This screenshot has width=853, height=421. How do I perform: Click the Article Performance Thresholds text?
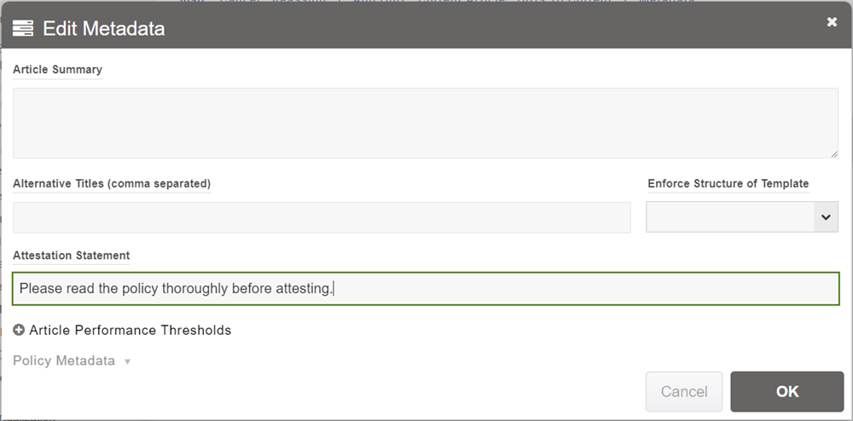130,330
